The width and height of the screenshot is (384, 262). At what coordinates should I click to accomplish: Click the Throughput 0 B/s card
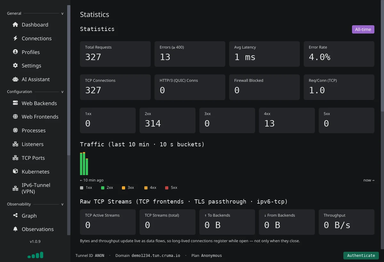pyautogui.click(x=347, y=222)
